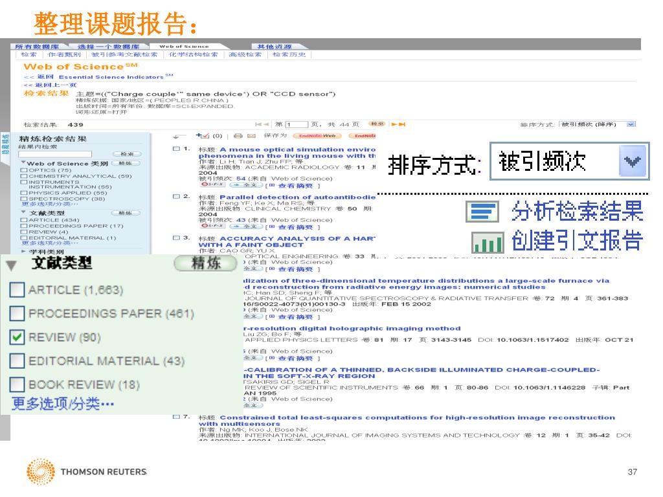Open the 高级检索 tab

(x=245, y=54)
